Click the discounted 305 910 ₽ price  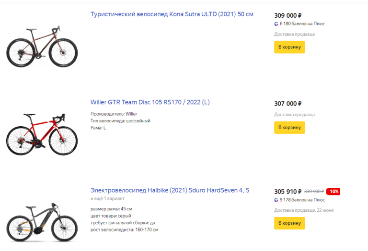288,191
